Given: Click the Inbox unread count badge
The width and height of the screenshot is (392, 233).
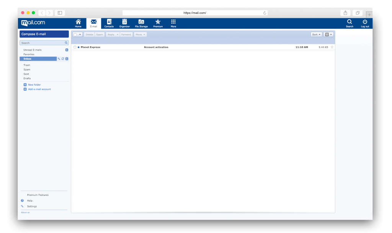Looking at the screenshot, I should click(67, 59).
